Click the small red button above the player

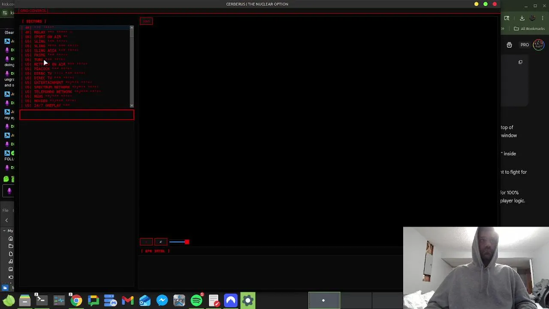146,21
